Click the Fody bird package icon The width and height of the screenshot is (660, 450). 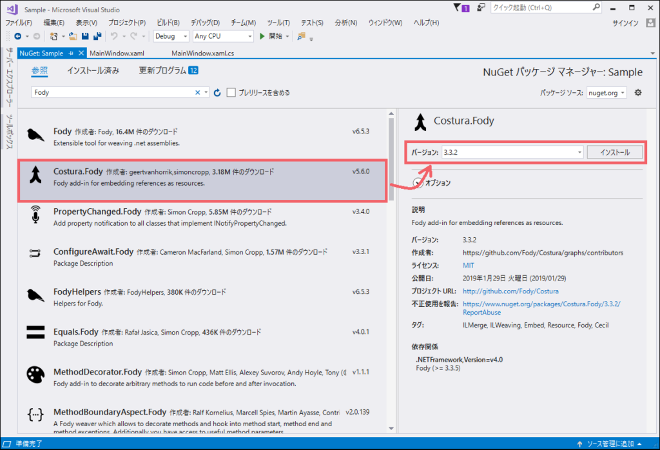[35, 135]
